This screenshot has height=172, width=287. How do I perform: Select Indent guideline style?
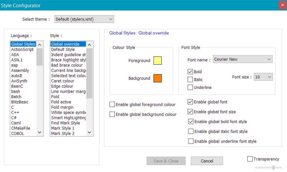coord(68,55)
